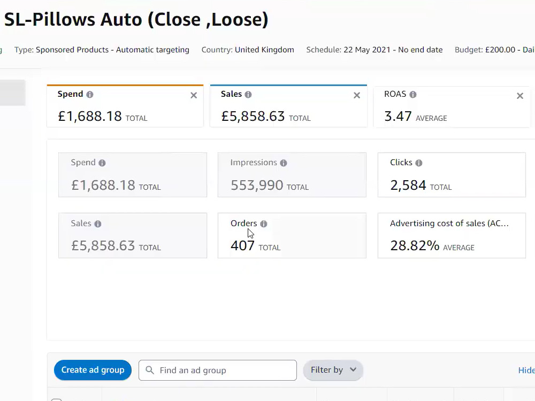Viewport: 535px width, 401px height.
Task: Click the Hide link at right
Action: (x=526, y=371)
